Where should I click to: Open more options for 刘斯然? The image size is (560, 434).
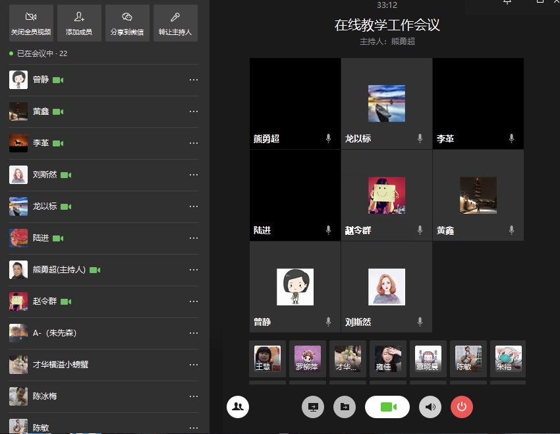pos(194,175)
